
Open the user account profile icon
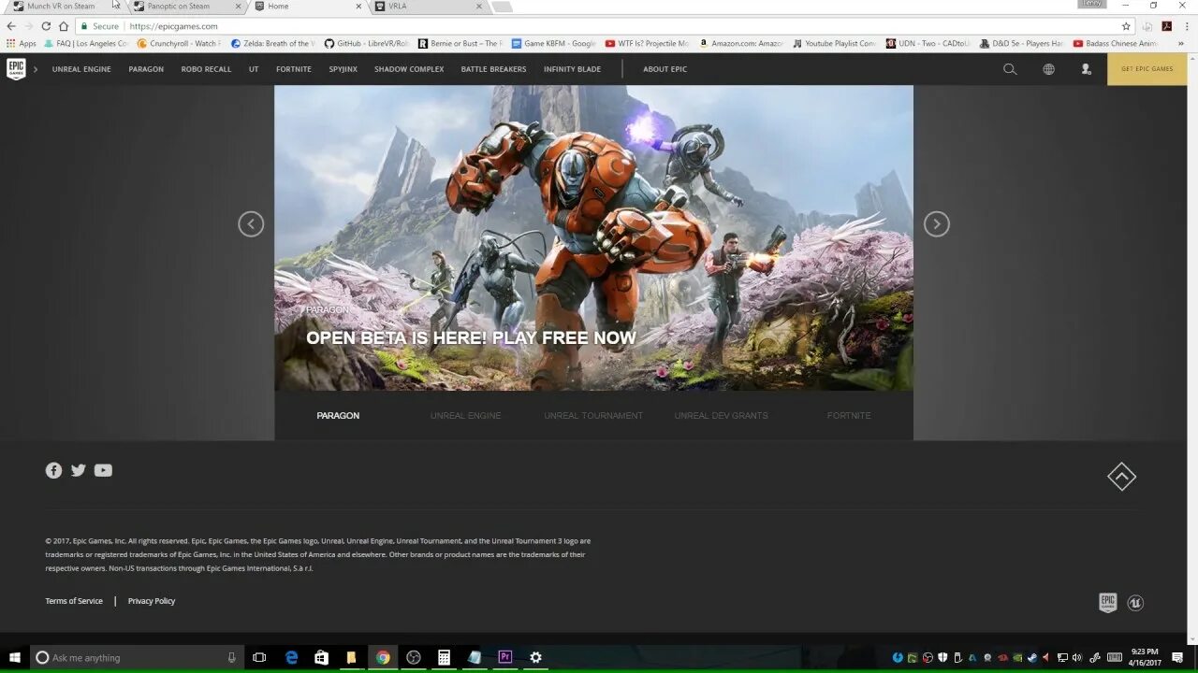click(x=1086, y=69)
